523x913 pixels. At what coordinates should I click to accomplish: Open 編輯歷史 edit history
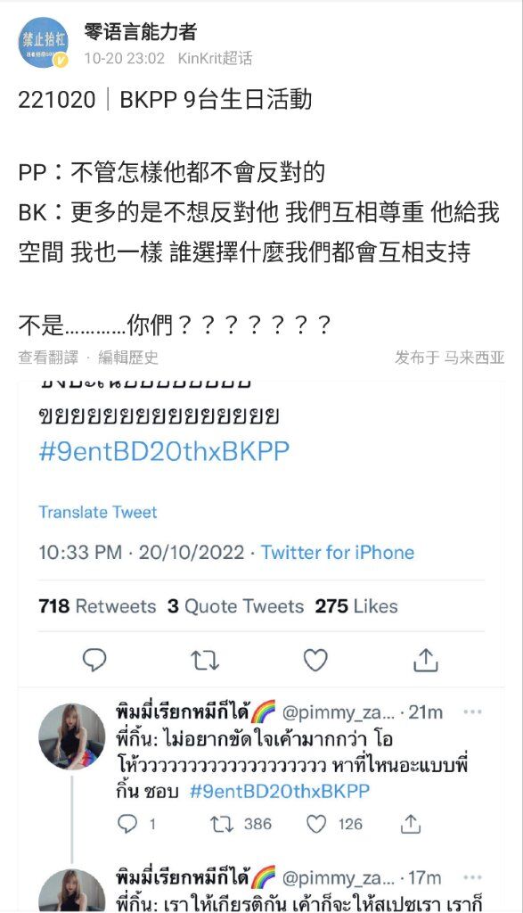coord(128,357)
